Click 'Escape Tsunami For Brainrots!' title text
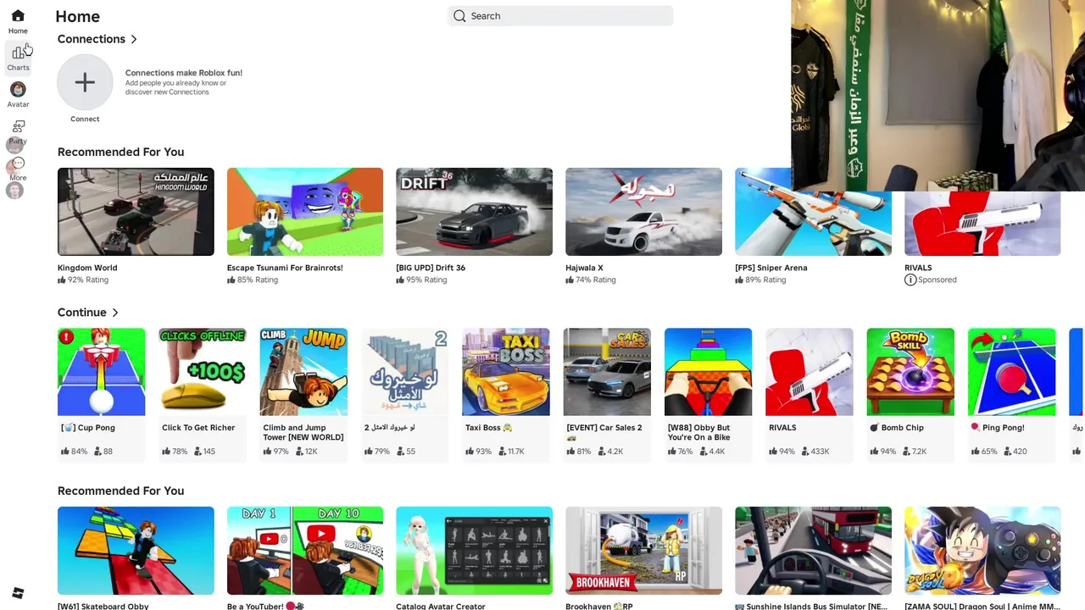Image resolution: width=1085 pixels, height=610 pixels. coord(285,268)
